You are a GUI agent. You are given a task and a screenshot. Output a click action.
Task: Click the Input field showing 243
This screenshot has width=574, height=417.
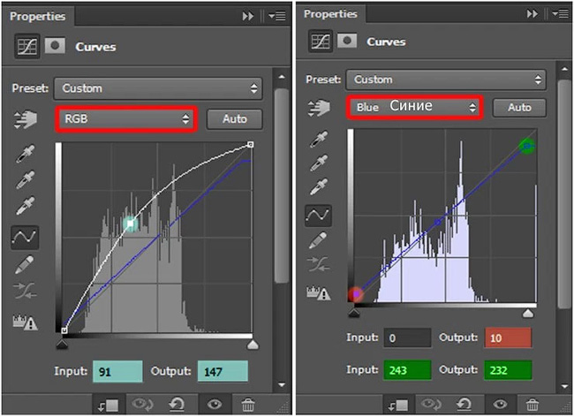point(407,370)
